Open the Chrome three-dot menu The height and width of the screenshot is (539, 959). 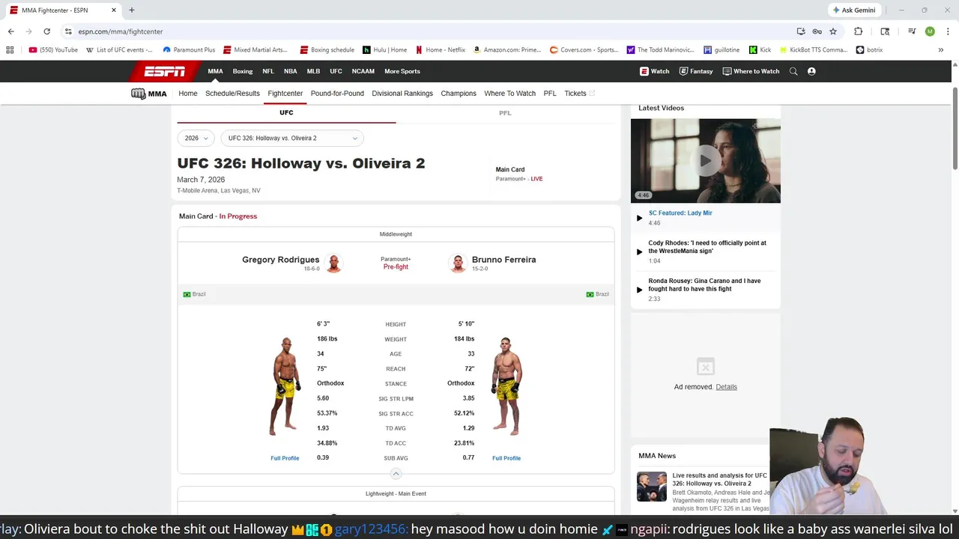click(948, 31)
